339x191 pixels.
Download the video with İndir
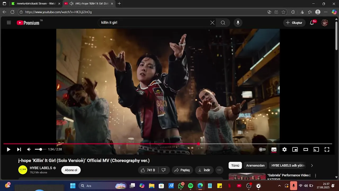(204, 170)
